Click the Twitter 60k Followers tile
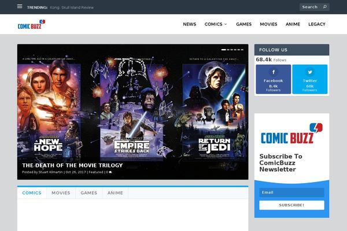 310,79
